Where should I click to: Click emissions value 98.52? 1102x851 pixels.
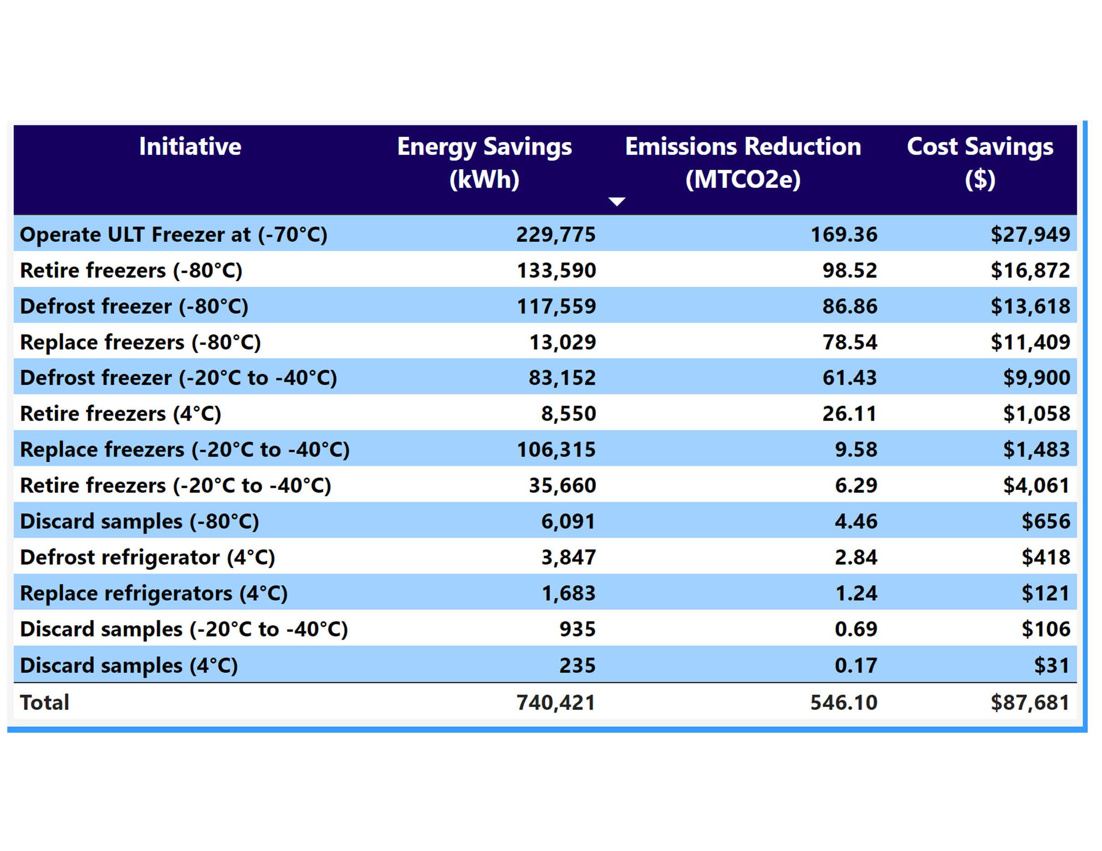tap(850, 271)
